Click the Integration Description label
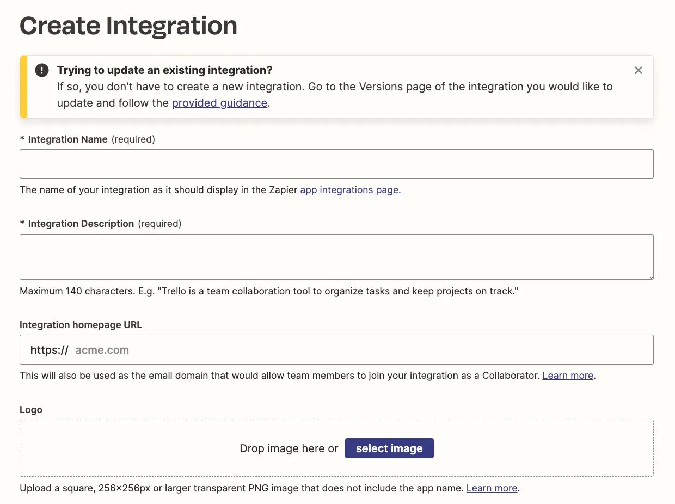The height and width of the screenshot is (504, 675). coord(81,224)
